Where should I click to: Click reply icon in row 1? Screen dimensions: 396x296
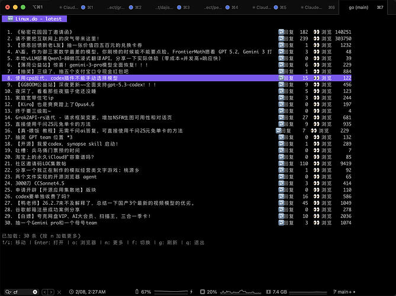point(281,32)
